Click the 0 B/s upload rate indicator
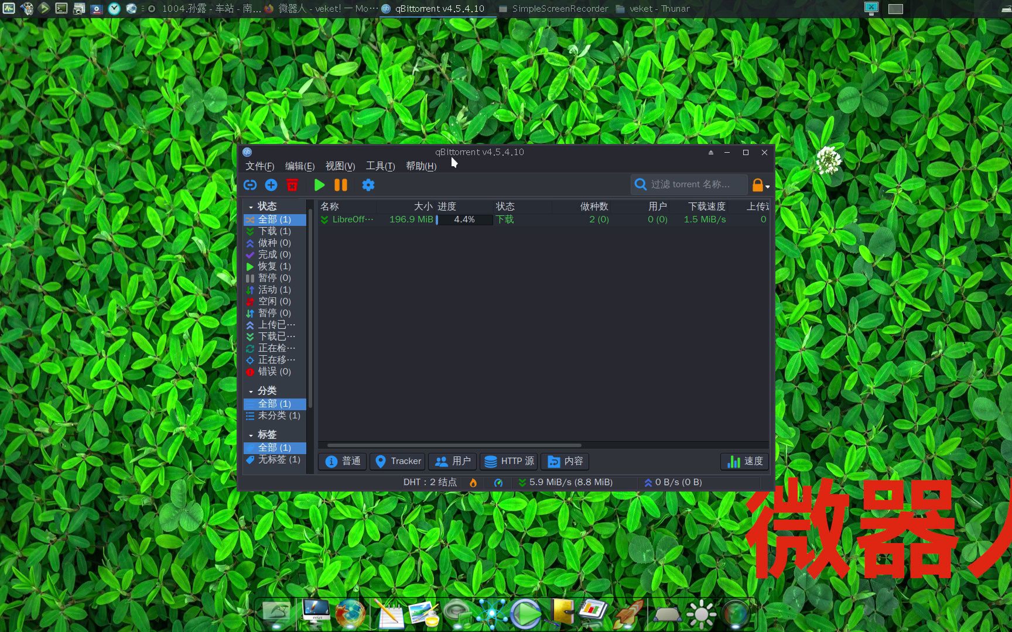This screenshot has height=632, width=1012. (672, 482)
